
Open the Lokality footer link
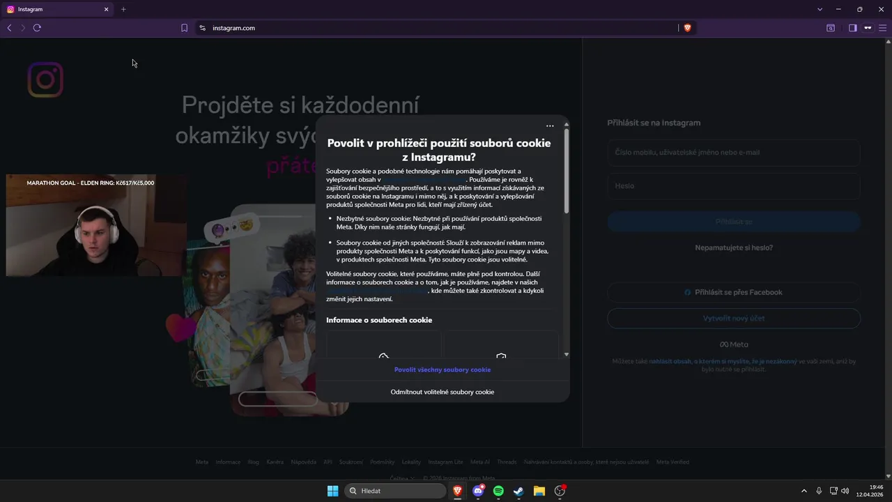tap(411, 462)
